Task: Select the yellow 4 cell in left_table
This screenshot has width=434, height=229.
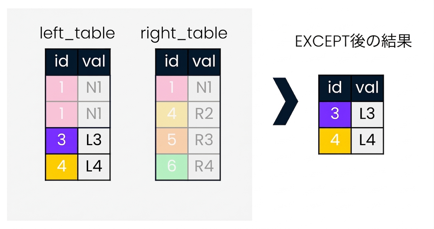Action: coord(62,167)
